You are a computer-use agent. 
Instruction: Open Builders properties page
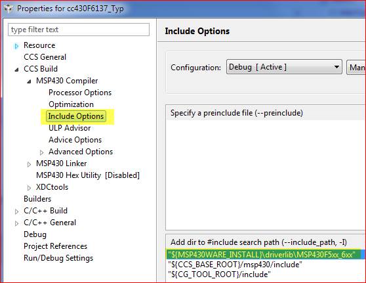tap(37, 199)
